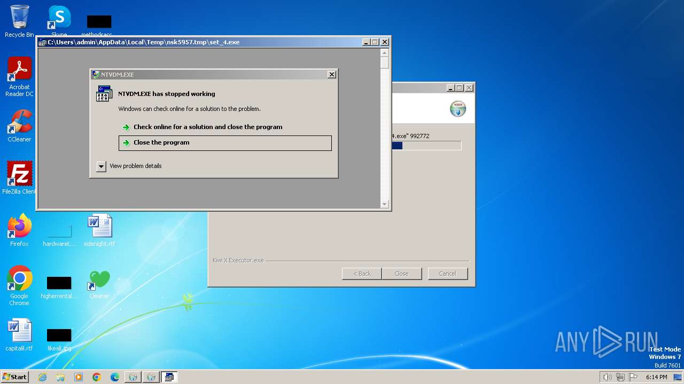Viewport: 684px width, 384px height.
Task: Click the console vertical scrollbar thumb
Action: [384, 63]
